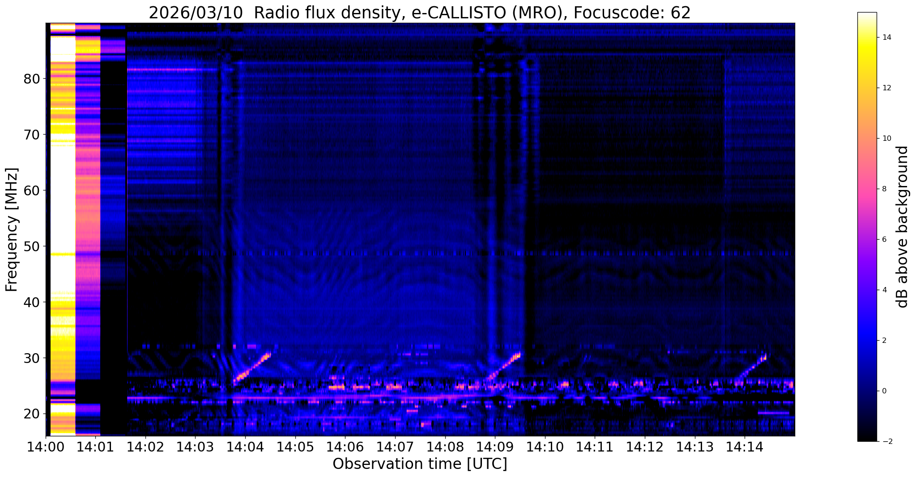The height and width of the screenshot is (477, 916).
Task: Click the 14:10 time tick label
Action: tap(545, 447)
